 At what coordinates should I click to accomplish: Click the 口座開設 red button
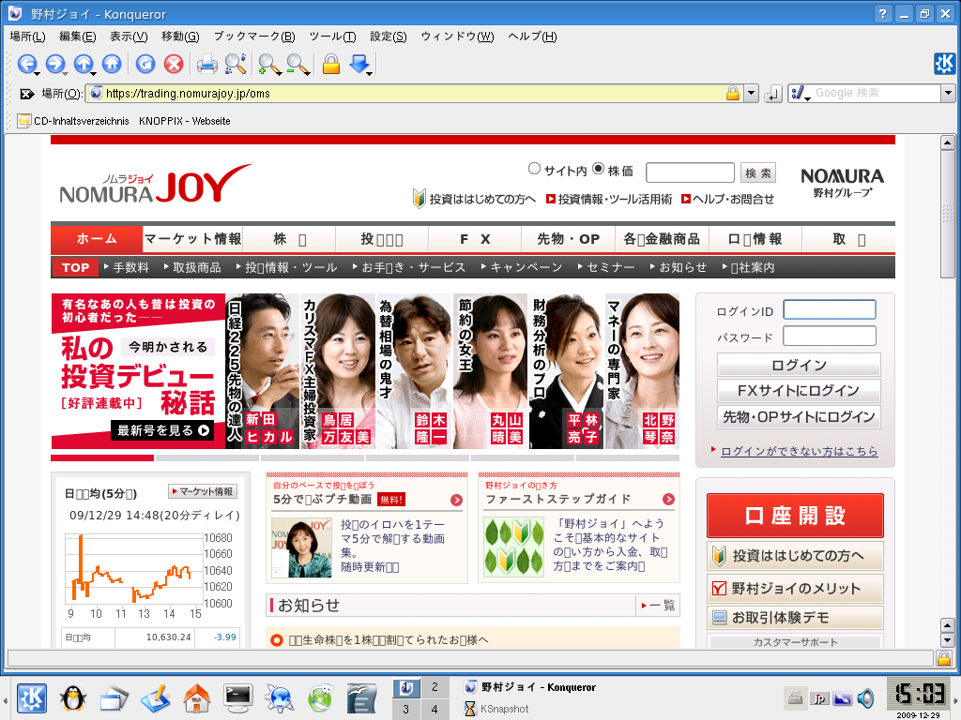coord(795,516)
